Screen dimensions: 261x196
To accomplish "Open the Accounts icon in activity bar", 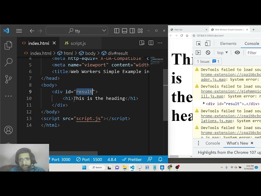I will [8, 130].
